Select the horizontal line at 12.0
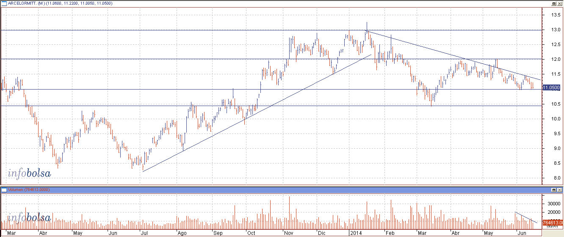This screenshot has height=237, width=564. click(x=169, y=59)
